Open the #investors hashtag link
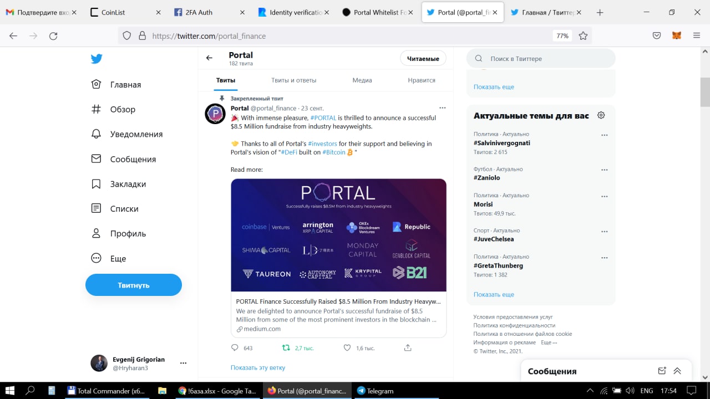 click(322, 144)
